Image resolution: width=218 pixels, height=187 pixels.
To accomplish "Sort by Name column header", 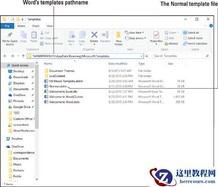I will (48, 64).
